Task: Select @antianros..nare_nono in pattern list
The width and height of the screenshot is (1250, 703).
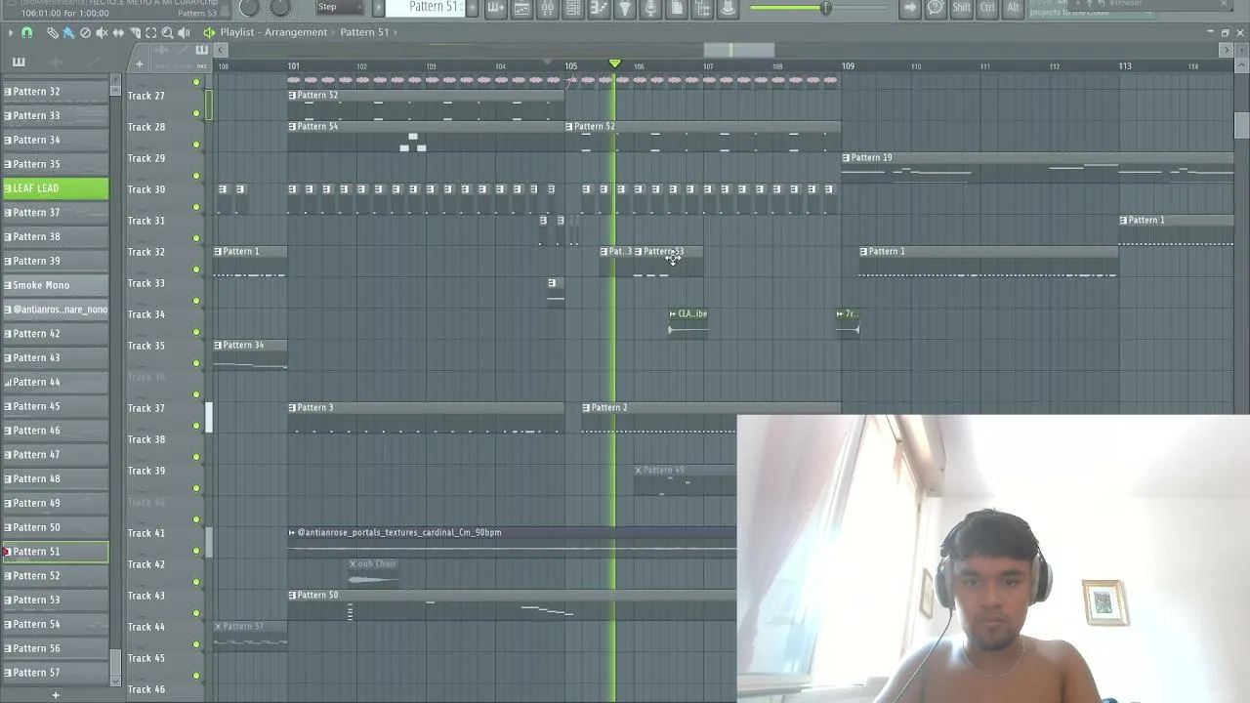Action: [56, 310]
